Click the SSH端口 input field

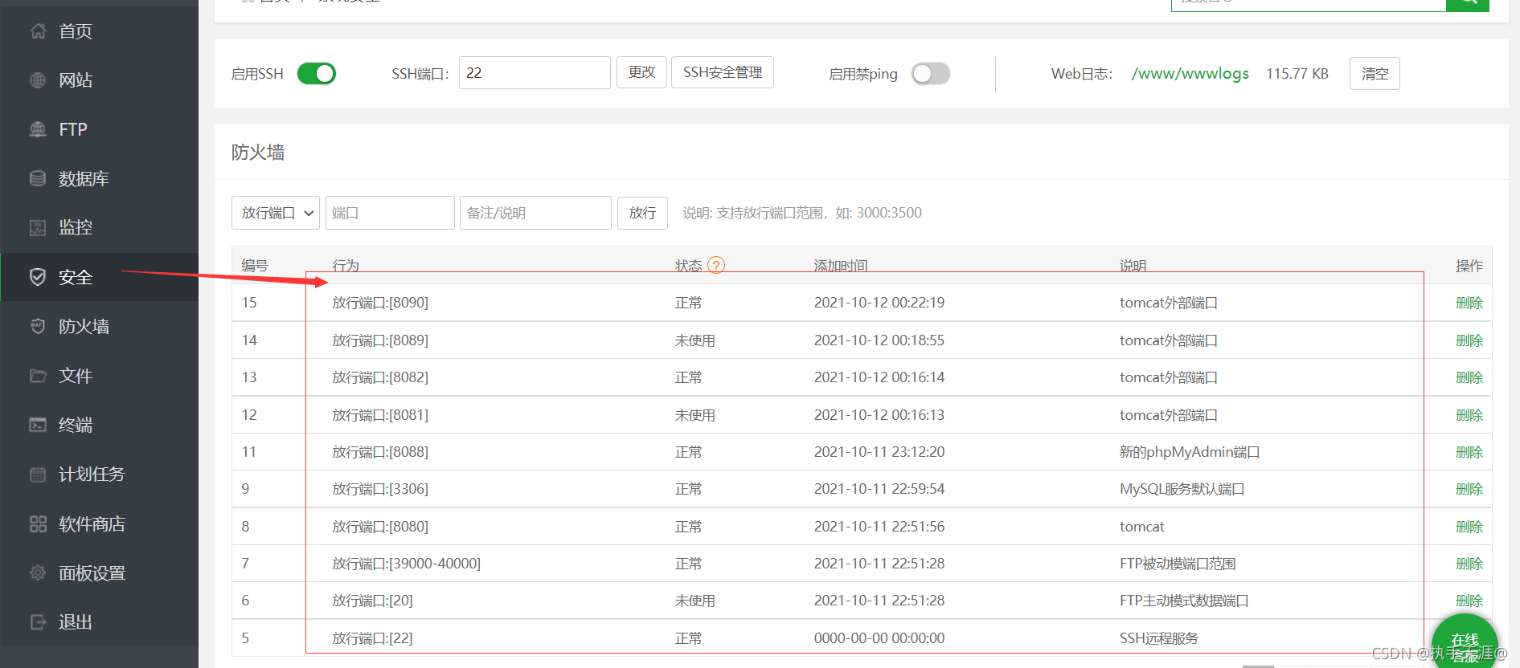click(535, 72)
